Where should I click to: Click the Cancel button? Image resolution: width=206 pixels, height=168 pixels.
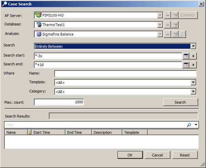point(158,155)
